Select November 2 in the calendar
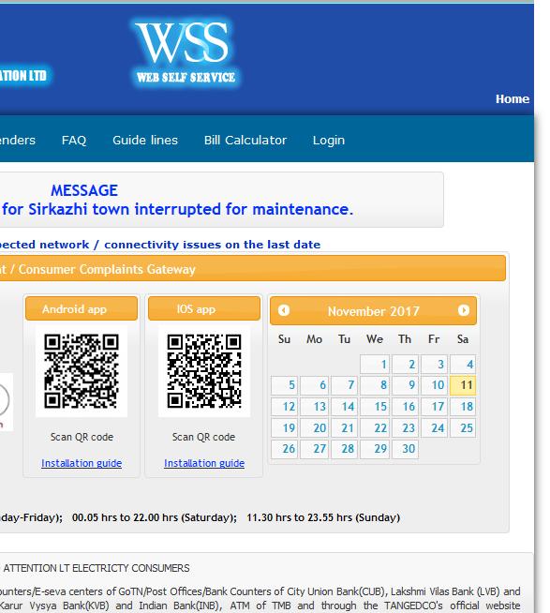Image resolution: width=550 pixels, height=613 pixels. [x=405, y=365]
